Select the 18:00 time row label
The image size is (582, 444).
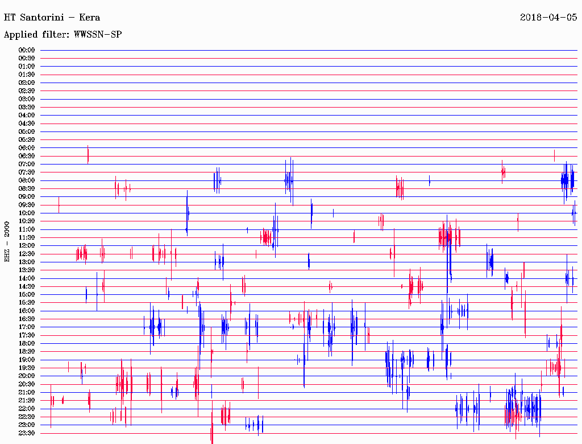(27, 344)
